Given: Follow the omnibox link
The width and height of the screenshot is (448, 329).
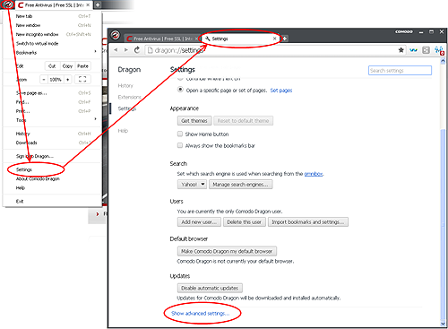Looking at the screenshot, I should point(314,174).
